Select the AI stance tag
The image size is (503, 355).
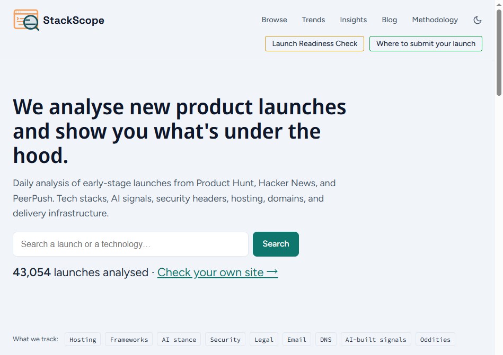point(179,339)
